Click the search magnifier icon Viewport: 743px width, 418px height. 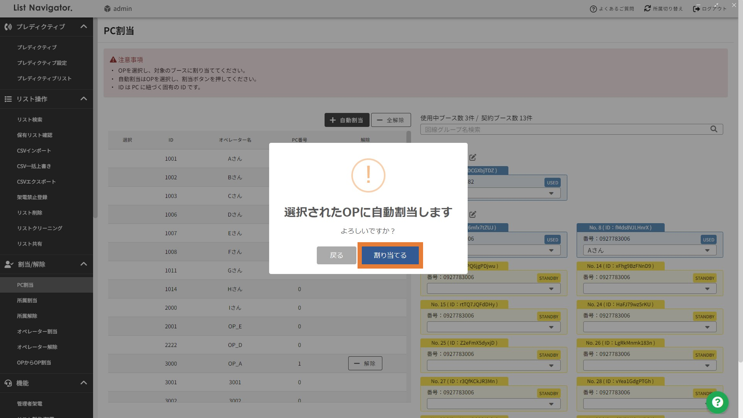point(714,129)
